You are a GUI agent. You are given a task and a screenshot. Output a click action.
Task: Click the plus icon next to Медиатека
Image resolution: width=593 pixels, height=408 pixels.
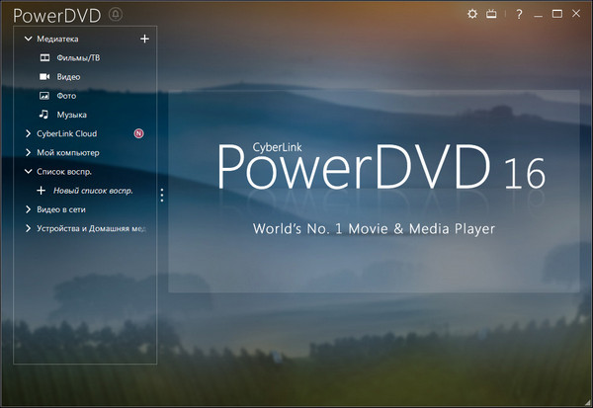(144, 39)
